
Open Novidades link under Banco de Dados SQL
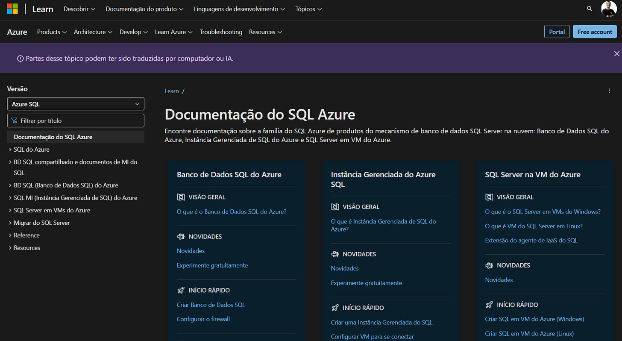[191, 251]
